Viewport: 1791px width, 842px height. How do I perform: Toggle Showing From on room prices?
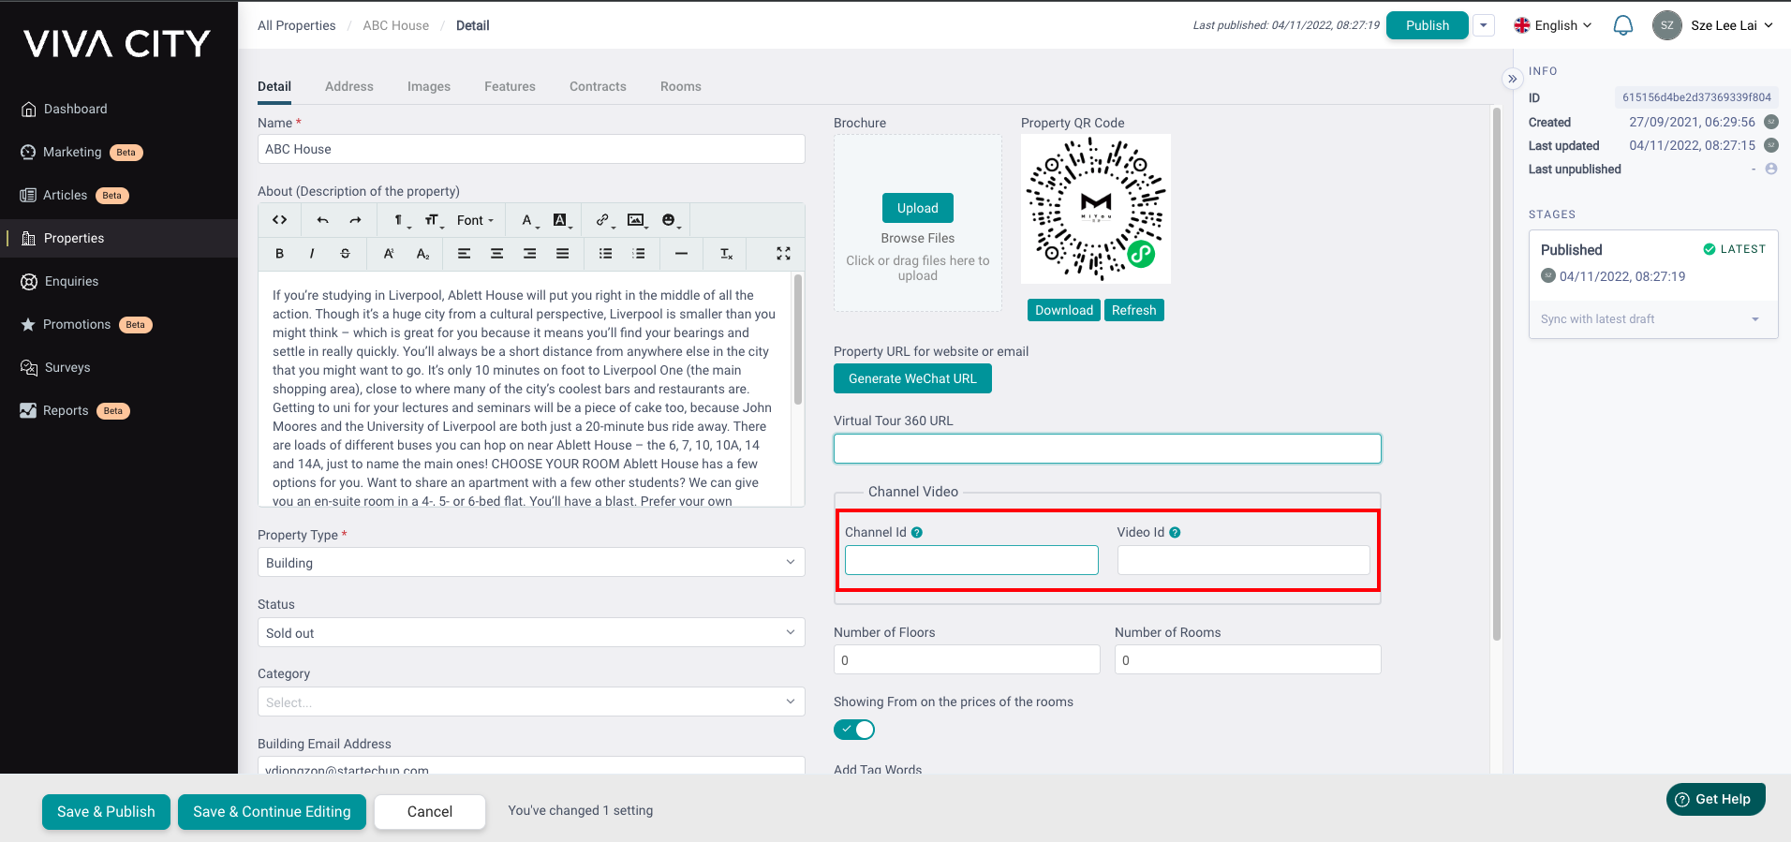pos(854,730)
